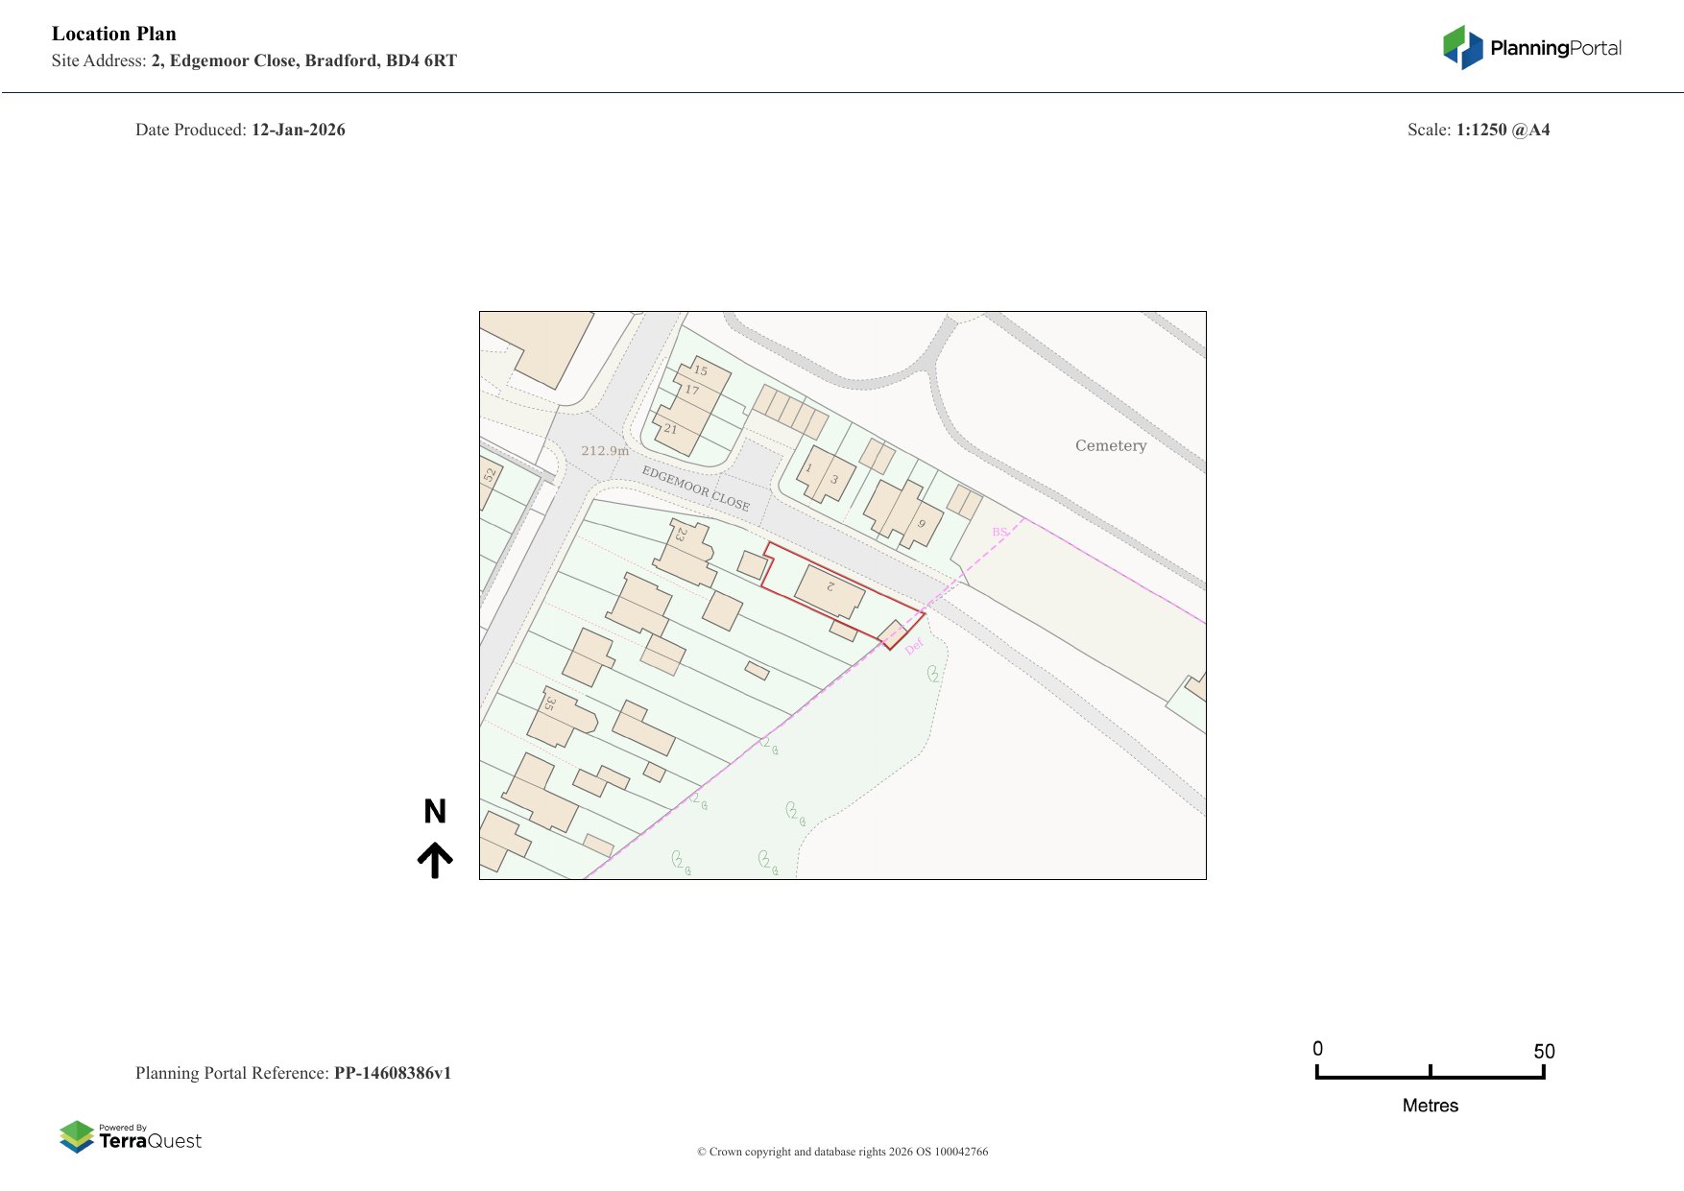The height and width of the screenshot is (1191, 1684).
Task: Click the TerraQuest layered logo icon
Action: point(77,1136)
